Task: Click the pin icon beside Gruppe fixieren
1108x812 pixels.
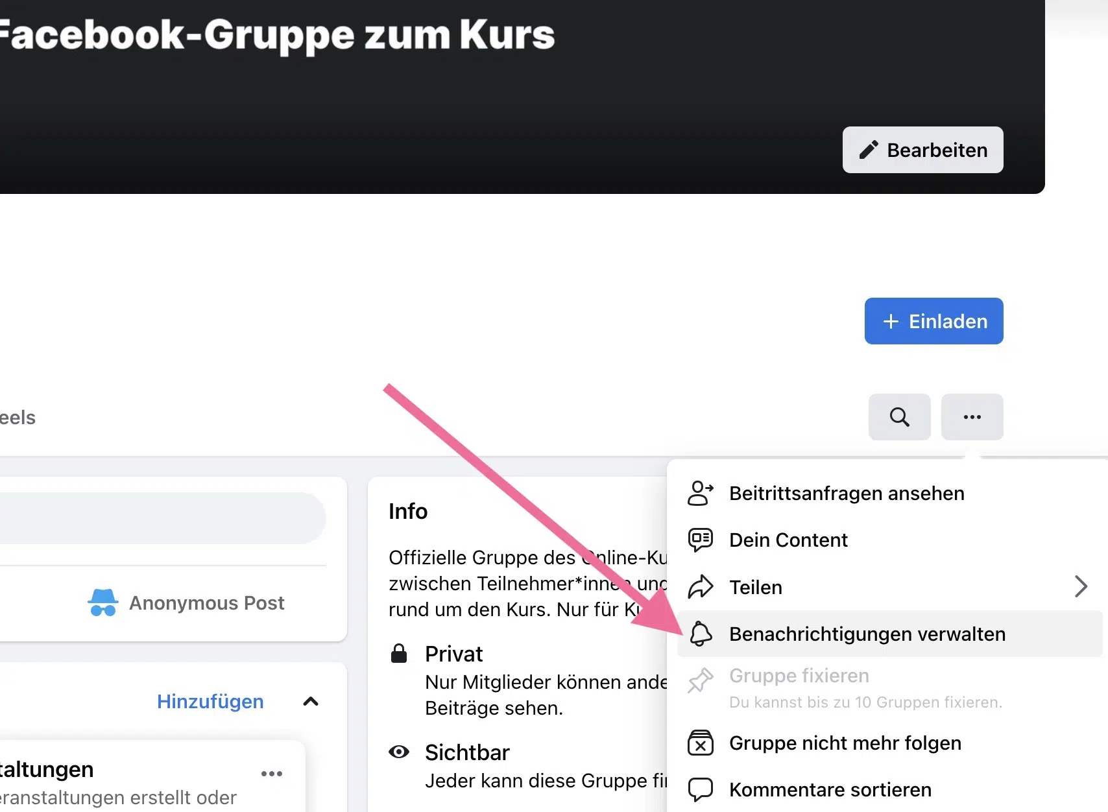Action: pyautogui.click(x=700, y=680)
